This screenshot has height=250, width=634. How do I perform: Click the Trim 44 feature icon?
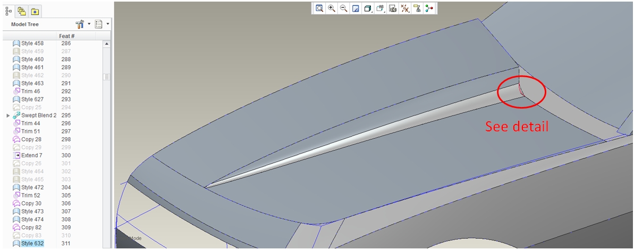tap(16, 123)
